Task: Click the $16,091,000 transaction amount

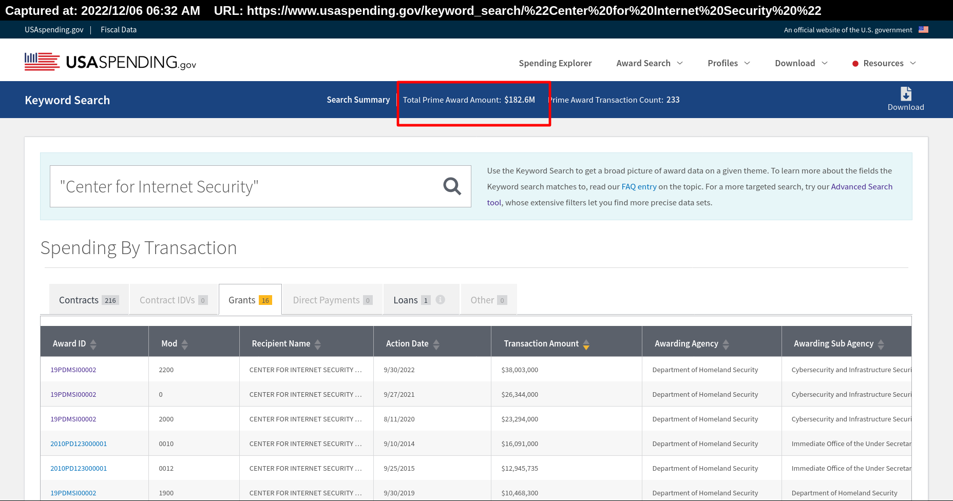Action: tap(520, 444)
